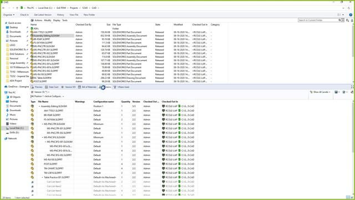Click the Assembly Editing.SLDASM file icon in file list

click(x=32, y=36)
